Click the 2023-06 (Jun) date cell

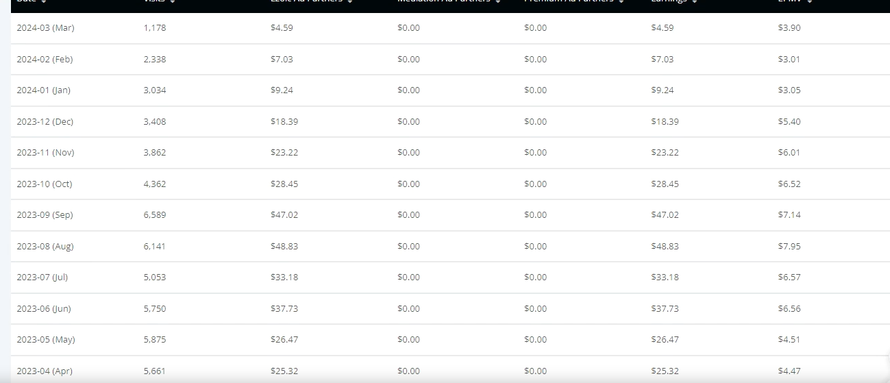click(44, 308)
